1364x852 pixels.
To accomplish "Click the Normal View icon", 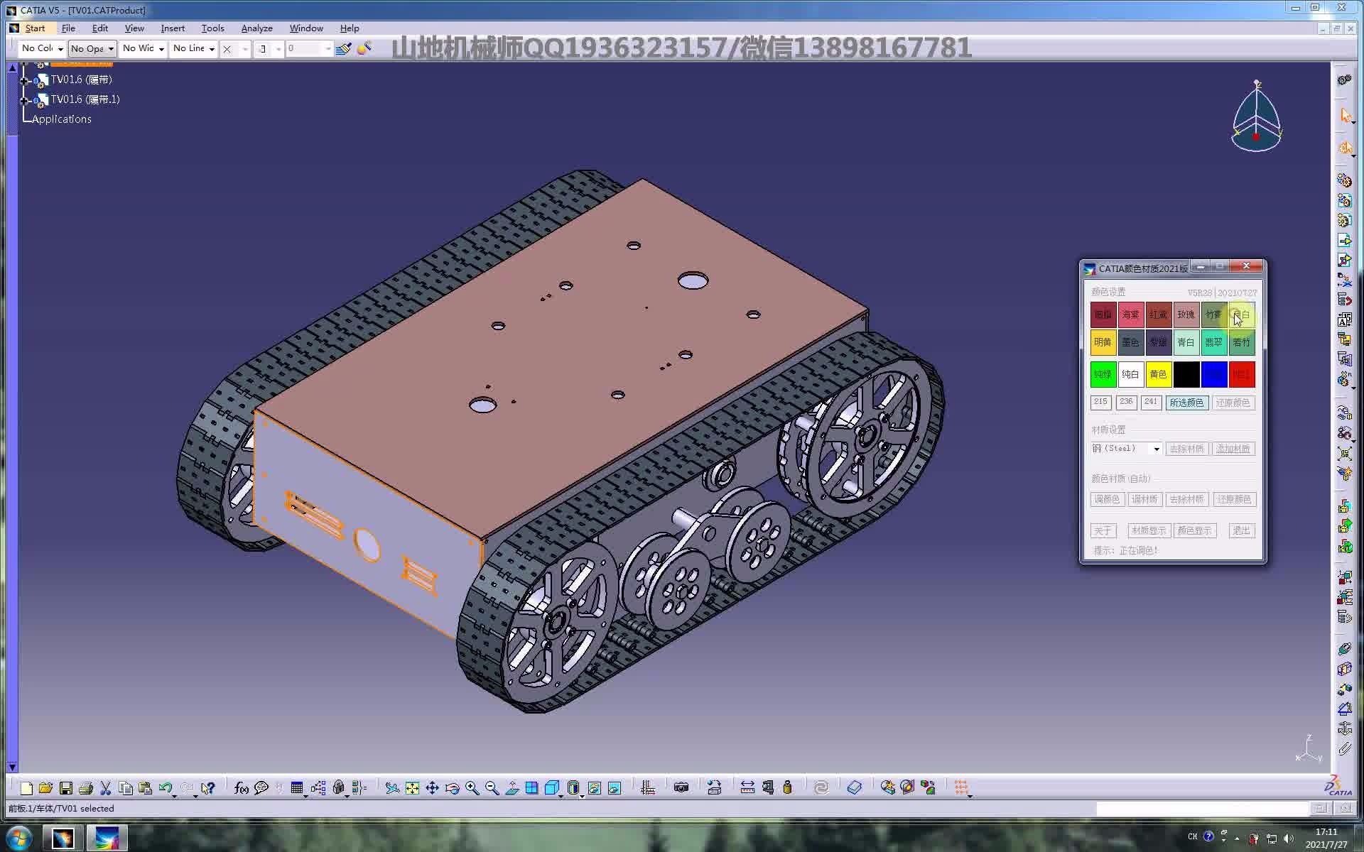I will coord(511,788).
